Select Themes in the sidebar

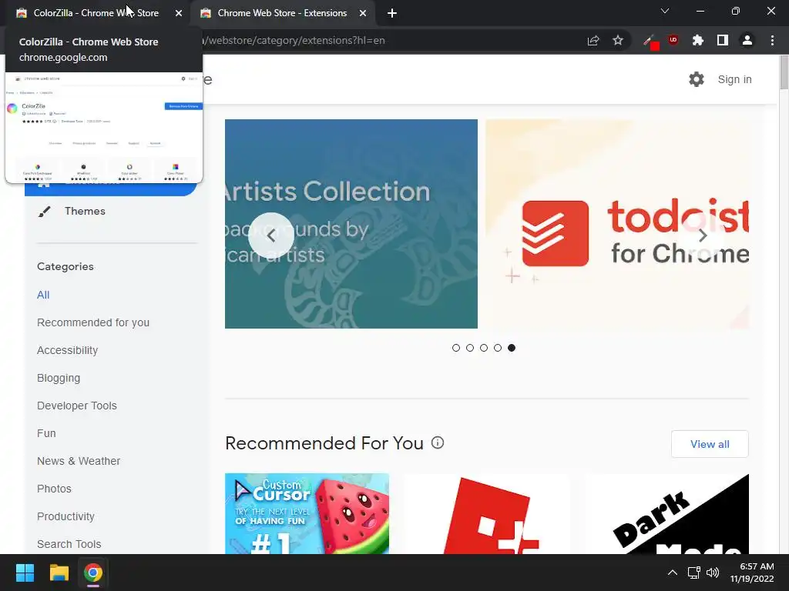85,211
